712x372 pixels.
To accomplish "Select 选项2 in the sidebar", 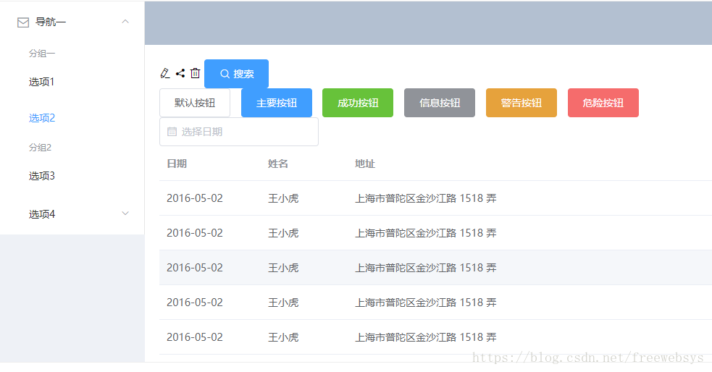I will [42, 119].
